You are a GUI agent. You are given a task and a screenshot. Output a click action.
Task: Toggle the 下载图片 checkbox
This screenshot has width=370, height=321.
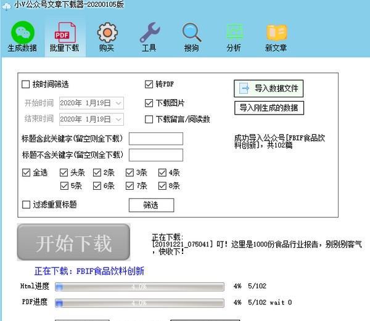149,103
